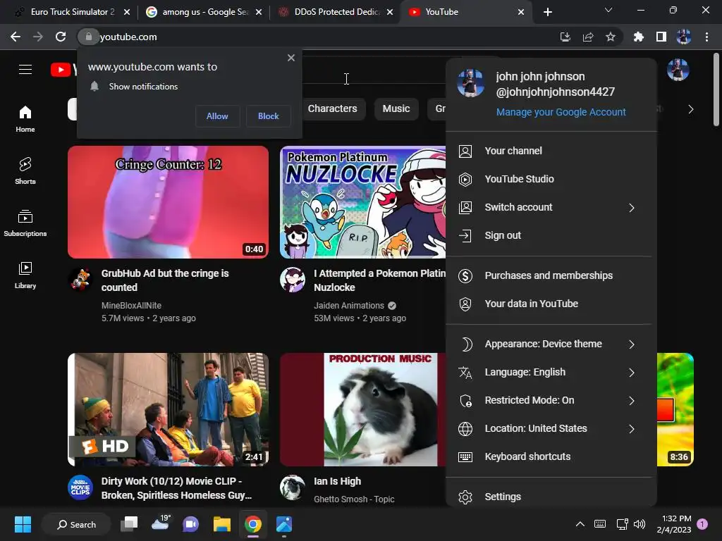722x541 pixels.
Task: Toggle Chrome side panel
Action: click(661, 37)
